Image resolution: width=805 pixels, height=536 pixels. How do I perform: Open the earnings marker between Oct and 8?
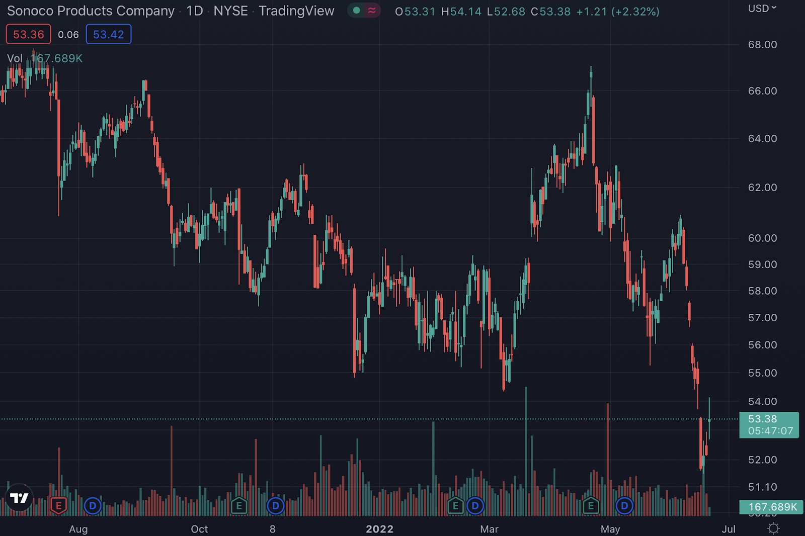coord(239,505)
